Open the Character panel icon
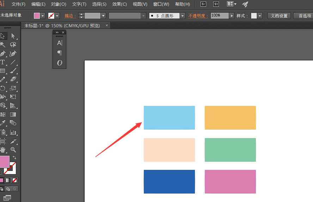 [x=59, y=43]
